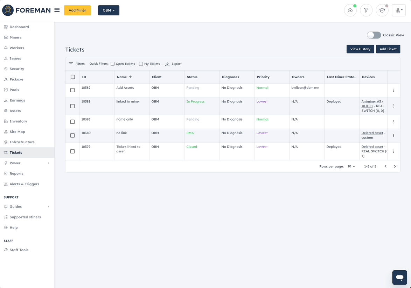411x288 pixels.
Task: Click the Foreman logo icon
Action: pos(8,10)
